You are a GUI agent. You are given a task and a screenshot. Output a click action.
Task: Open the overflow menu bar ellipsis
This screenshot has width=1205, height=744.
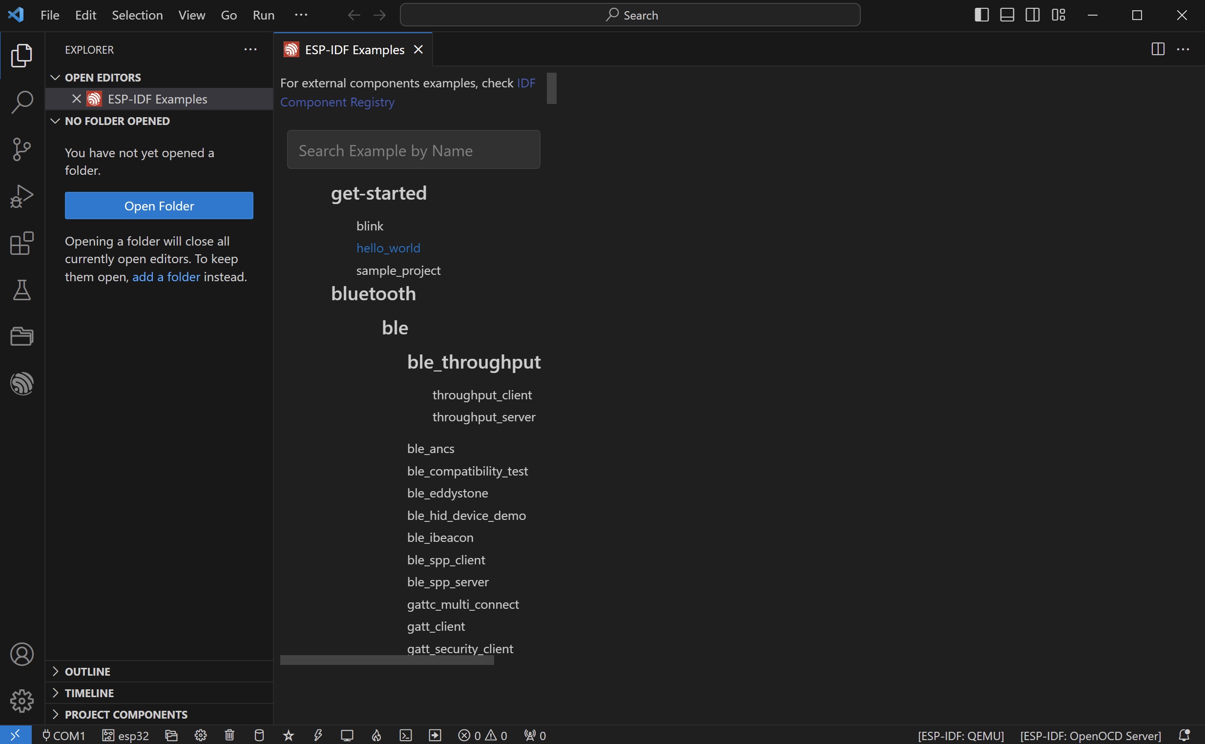pyautogui.click(x=301, y=15)
